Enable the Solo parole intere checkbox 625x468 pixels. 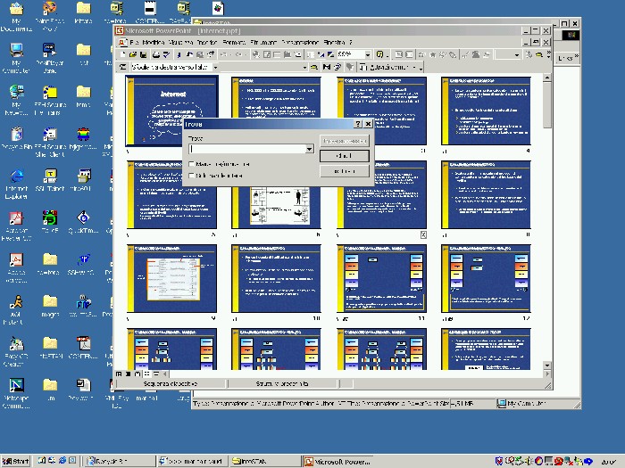(x=191, y=175)
